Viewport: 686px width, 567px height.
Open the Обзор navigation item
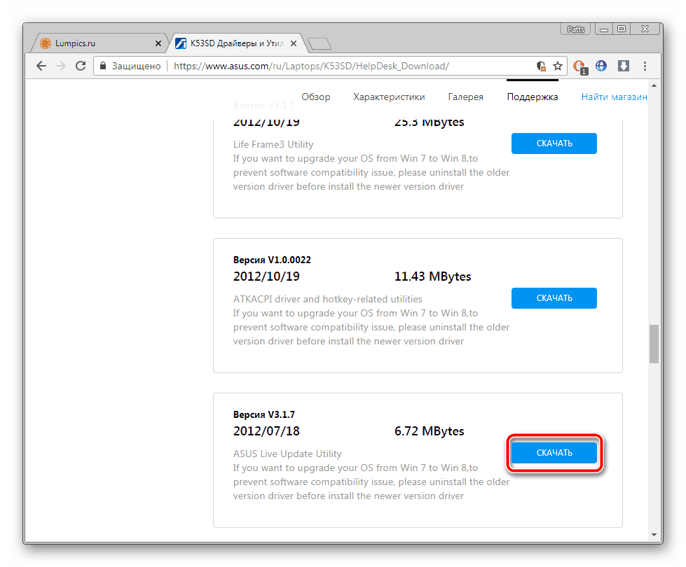(x=315, y=97)
